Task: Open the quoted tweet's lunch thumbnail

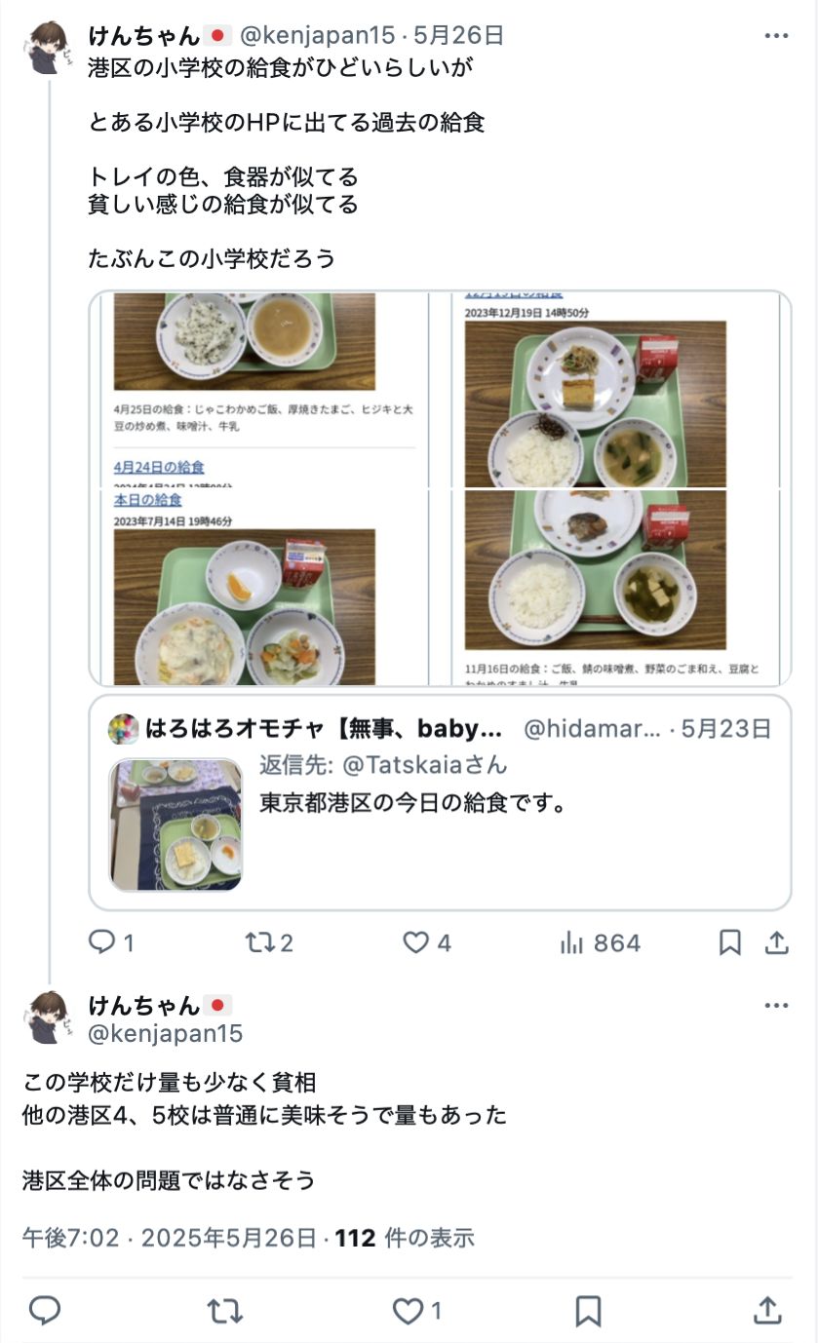Action: click(176, 825)
